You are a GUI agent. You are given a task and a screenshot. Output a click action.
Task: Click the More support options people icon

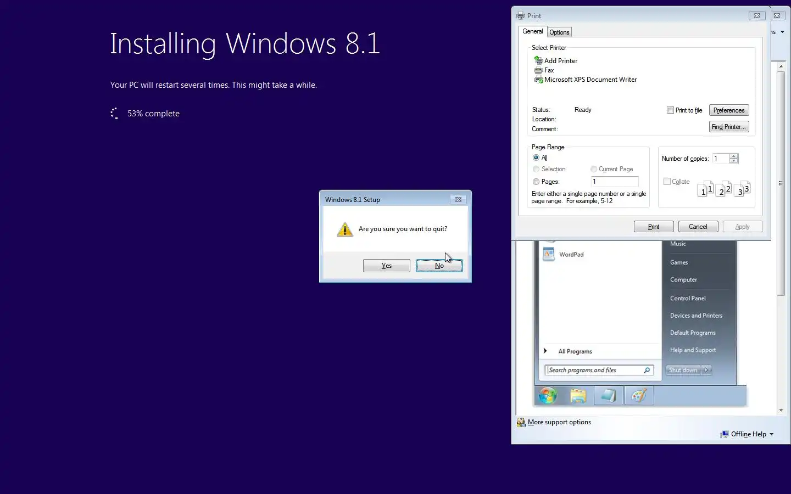pos(521,422)
